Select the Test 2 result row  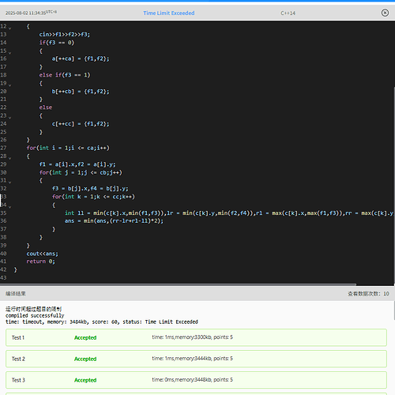(x=196, y=359)
